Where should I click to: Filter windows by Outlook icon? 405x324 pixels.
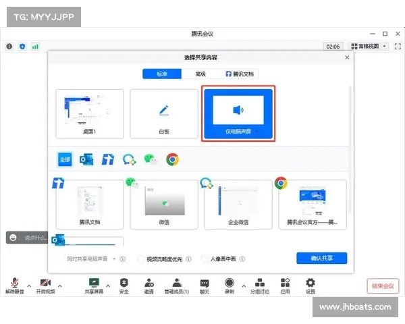(x=86, y=159)
